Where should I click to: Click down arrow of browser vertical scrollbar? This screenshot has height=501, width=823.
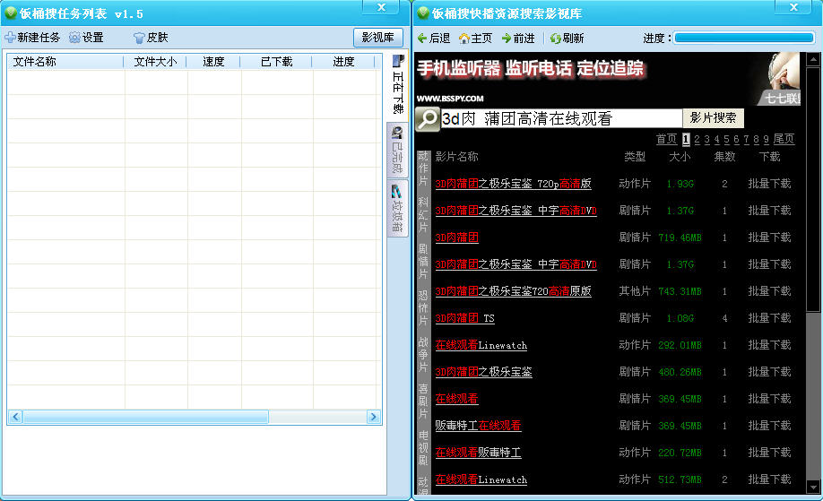813,487
